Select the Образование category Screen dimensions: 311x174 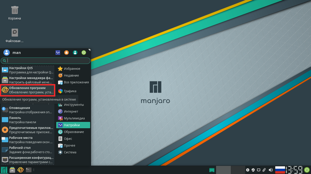point(73,132)
